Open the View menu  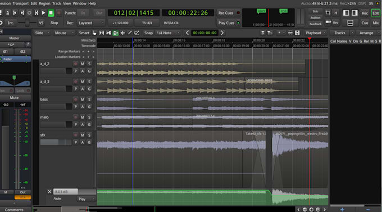point(67,3)
